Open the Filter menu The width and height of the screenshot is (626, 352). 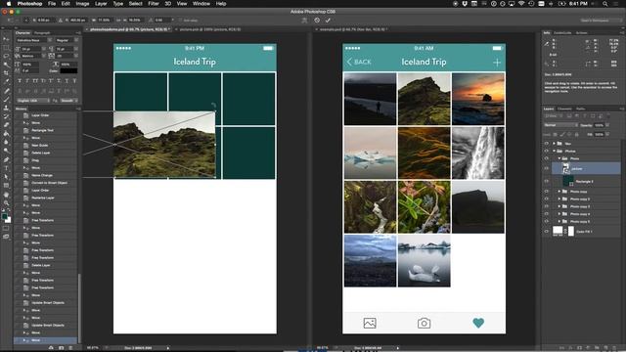coord(154,4)
